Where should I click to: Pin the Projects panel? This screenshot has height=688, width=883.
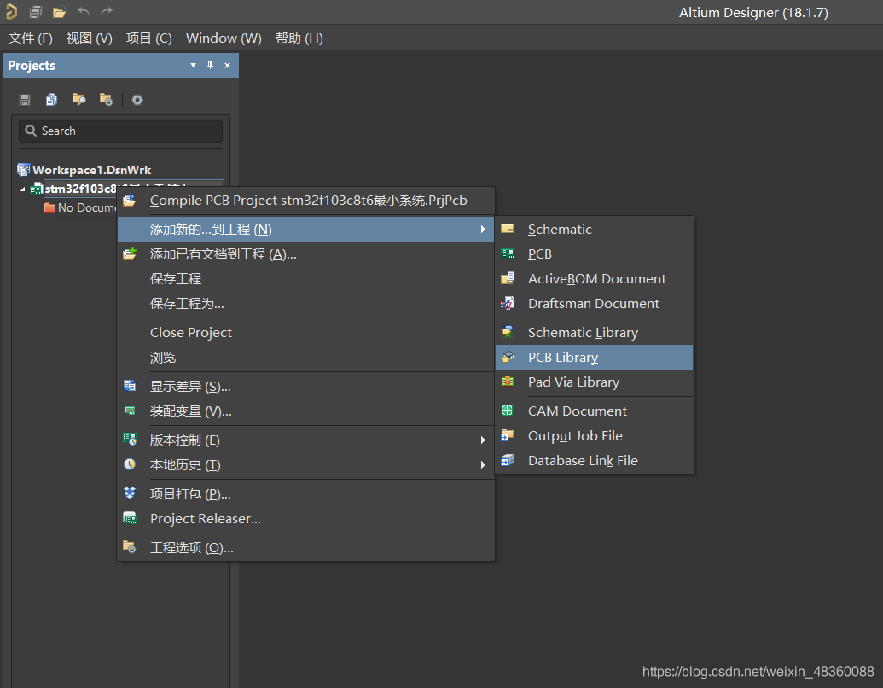[x=210, y=66]
